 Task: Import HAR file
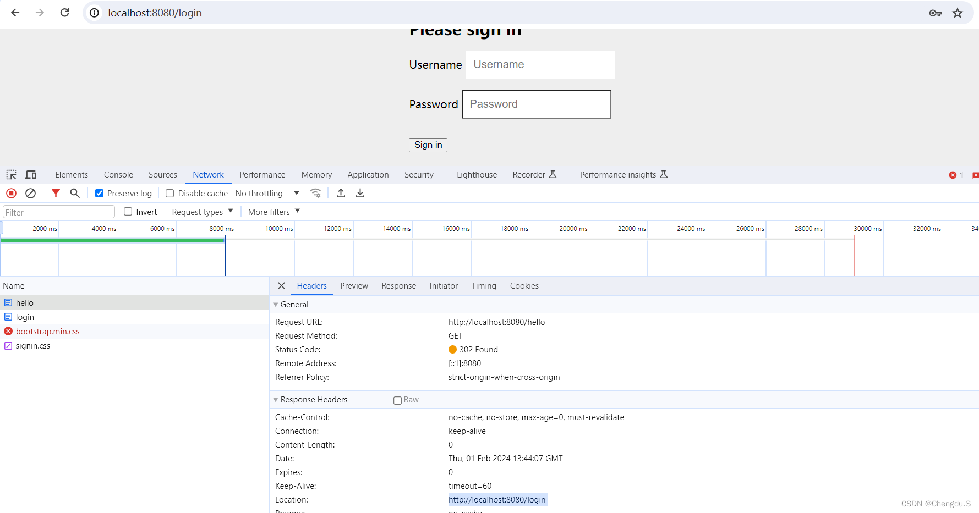(x=340, y=193)
